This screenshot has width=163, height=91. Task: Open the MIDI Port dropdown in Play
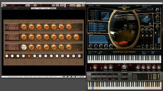(104, 11)
